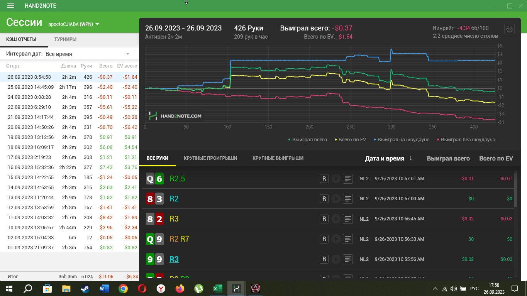The height and width of the screenshot is (296, 527).
Task: Open graph settings gear icon
Action: click(509, 29)
